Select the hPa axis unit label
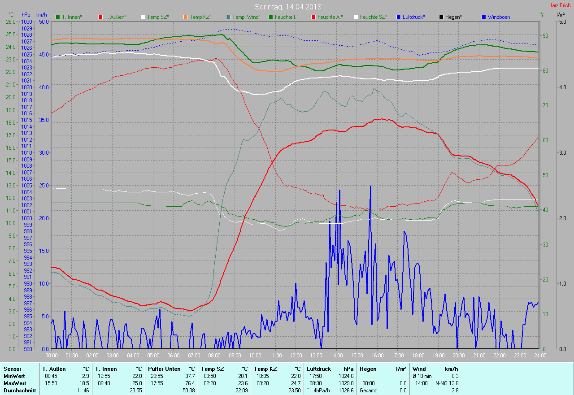This screenshot has height=395, width=574. pos(26,15)
